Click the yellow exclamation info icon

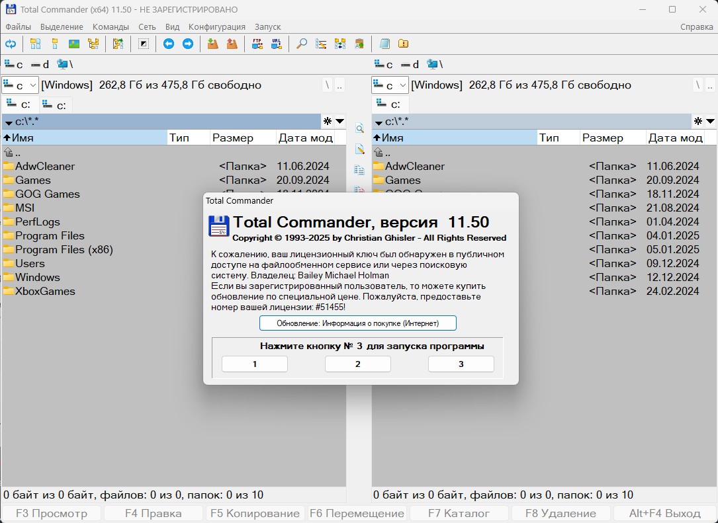tap(404, 44)
